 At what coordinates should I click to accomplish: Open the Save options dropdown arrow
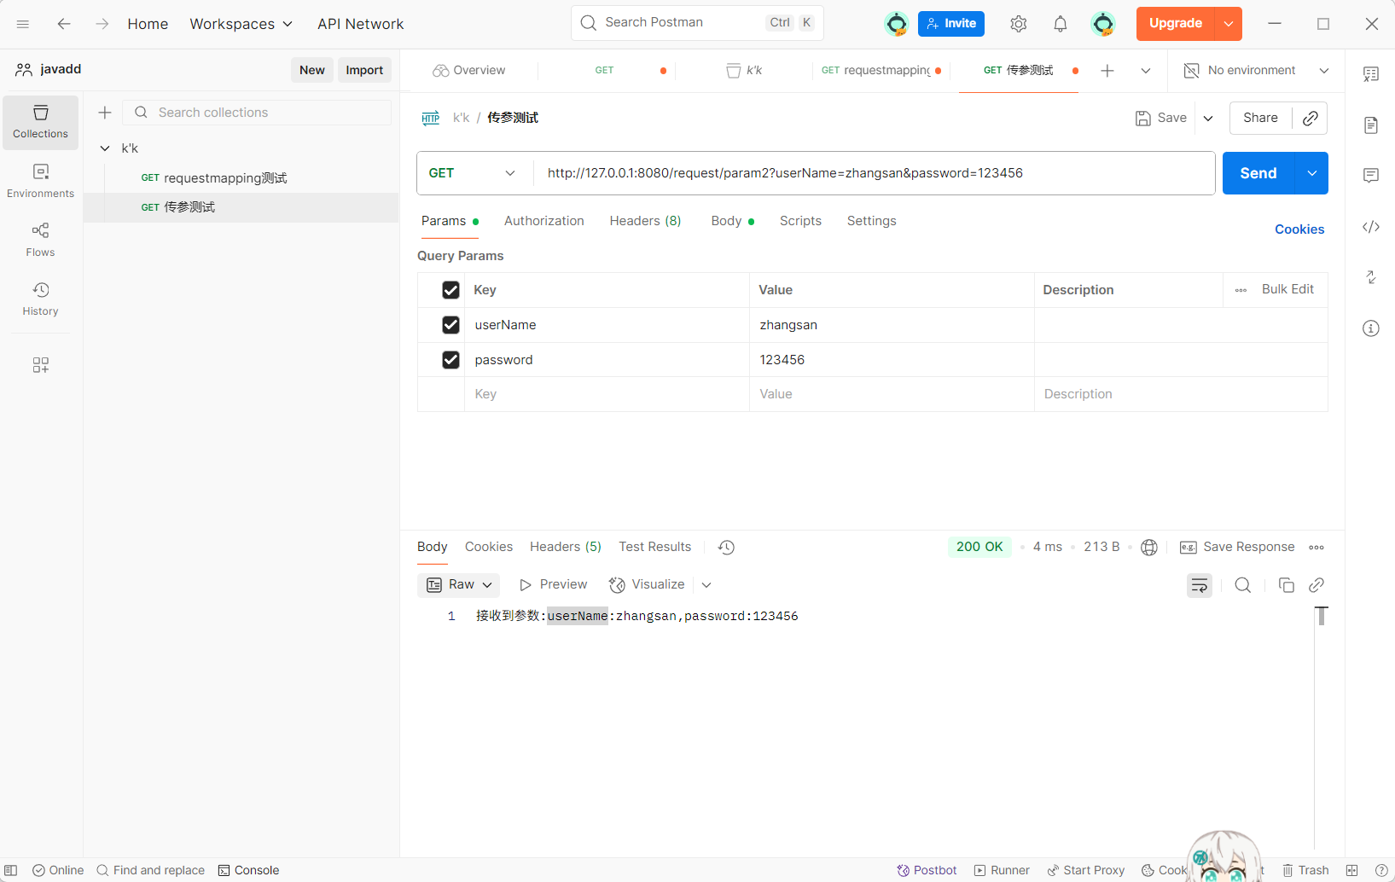point(1208,119)
